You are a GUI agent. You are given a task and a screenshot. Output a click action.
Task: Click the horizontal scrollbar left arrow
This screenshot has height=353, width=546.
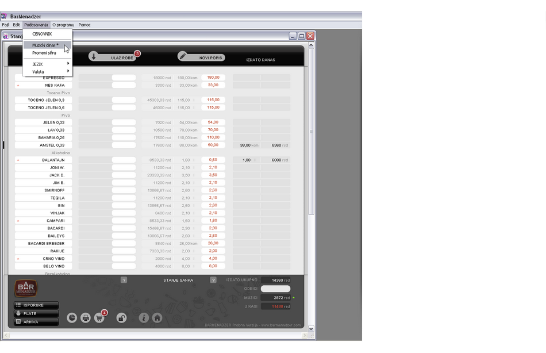click(6, 335)
